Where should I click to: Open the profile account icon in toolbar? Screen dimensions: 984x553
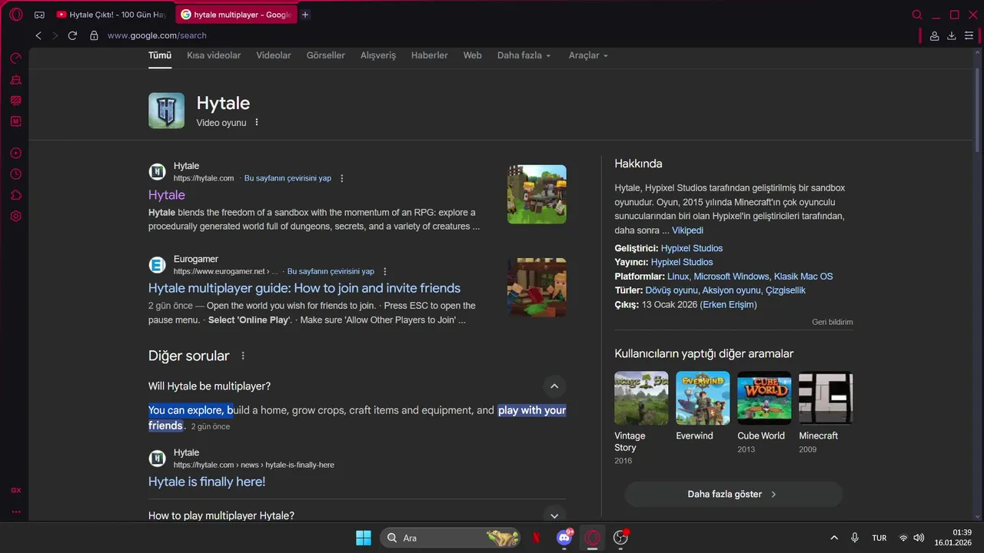pyautogui.click(x=934, y=35)
